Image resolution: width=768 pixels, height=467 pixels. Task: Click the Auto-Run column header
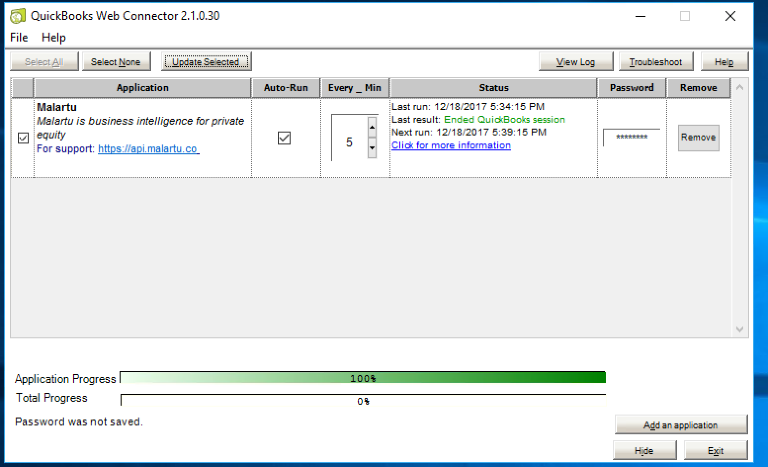(x=286, y=88)
